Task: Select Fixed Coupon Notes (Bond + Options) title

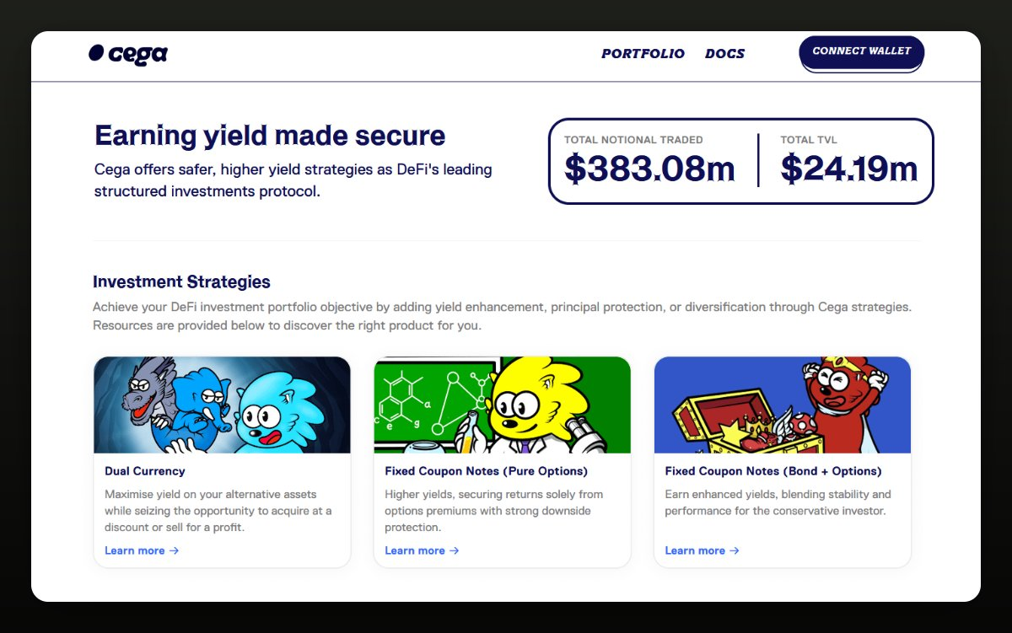Action: (772, 471)
